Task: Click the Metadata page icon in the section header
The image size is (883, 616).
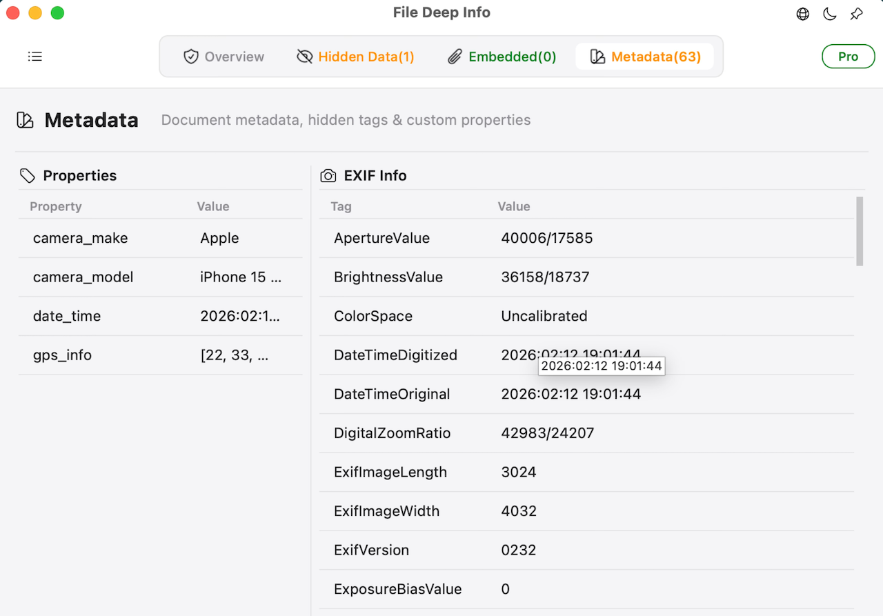Action: 25,119
